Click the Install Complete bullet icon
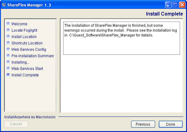The height and width of the screenshot is (132, 187). (x=8, y=75)
